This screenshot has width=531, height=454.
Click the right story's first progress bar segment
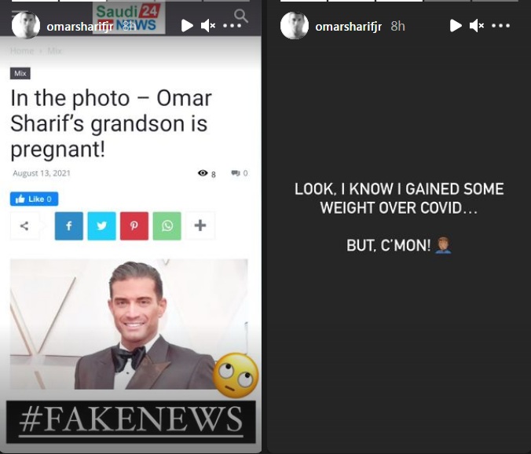[303, 1]
